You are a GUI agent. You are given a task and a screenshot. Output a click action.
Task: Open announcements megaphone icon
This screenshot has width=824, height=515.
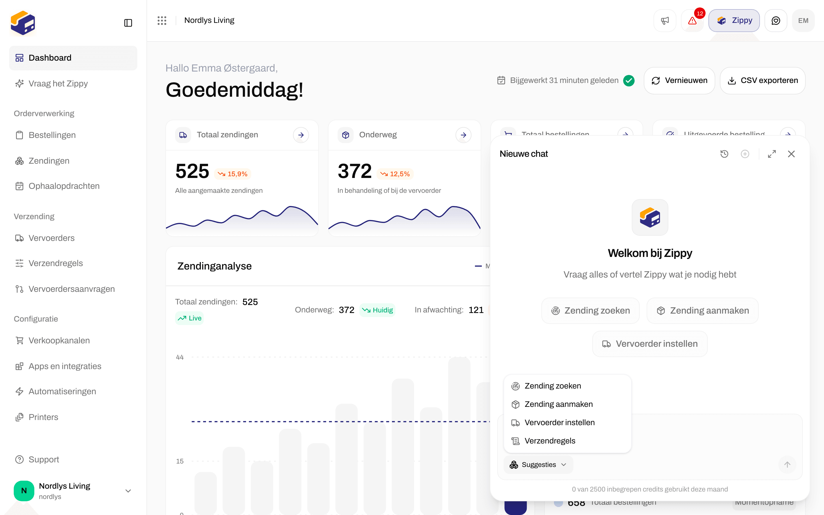pyautogui.click(x=665, y=21)
